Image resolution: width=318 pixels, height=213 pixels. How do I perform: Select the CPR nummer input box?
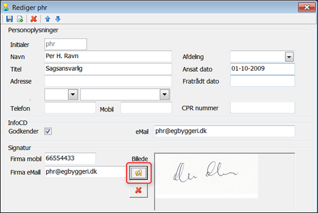pos(263,108)
